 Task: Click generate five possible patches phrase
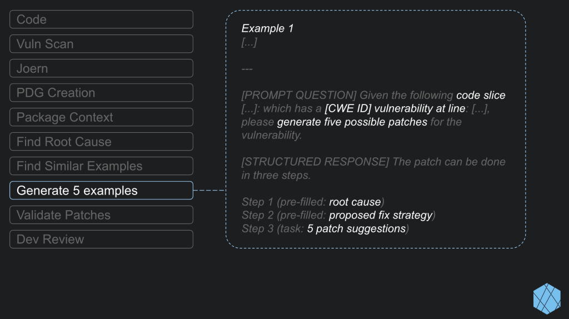352,122
